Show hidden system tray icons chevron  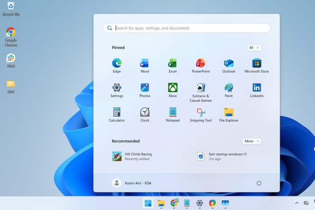[x=297, y=203]
